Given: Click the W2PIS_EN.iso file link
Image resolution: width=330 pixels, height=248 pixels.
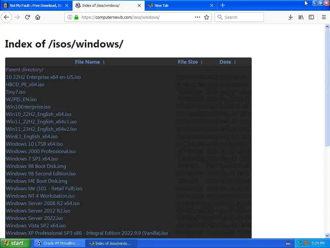Looking at the screenshot, I should pyautogui.click(x=21, y=99).
